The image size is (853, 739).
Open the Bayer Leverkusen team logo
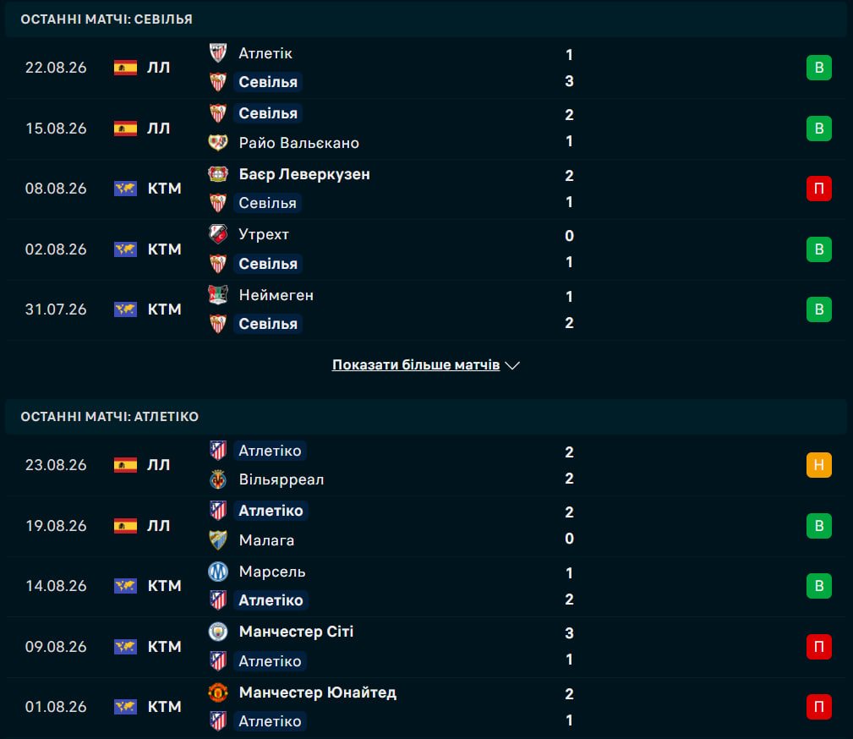[x=218, y=174]
